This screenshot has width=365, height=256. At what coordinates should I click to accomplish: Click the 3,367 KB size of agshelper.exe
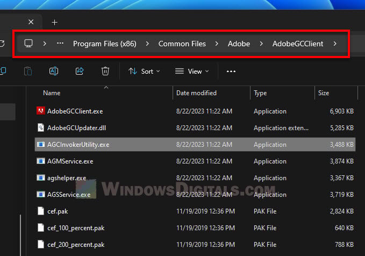[x=342, y=178]
